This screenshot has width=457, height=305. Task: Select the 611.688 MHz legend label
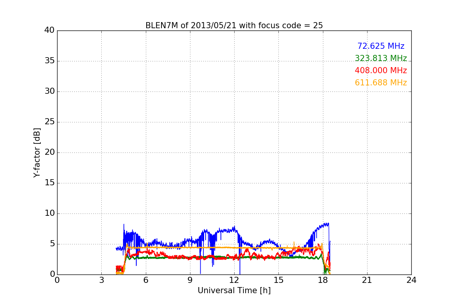point(381,83)
